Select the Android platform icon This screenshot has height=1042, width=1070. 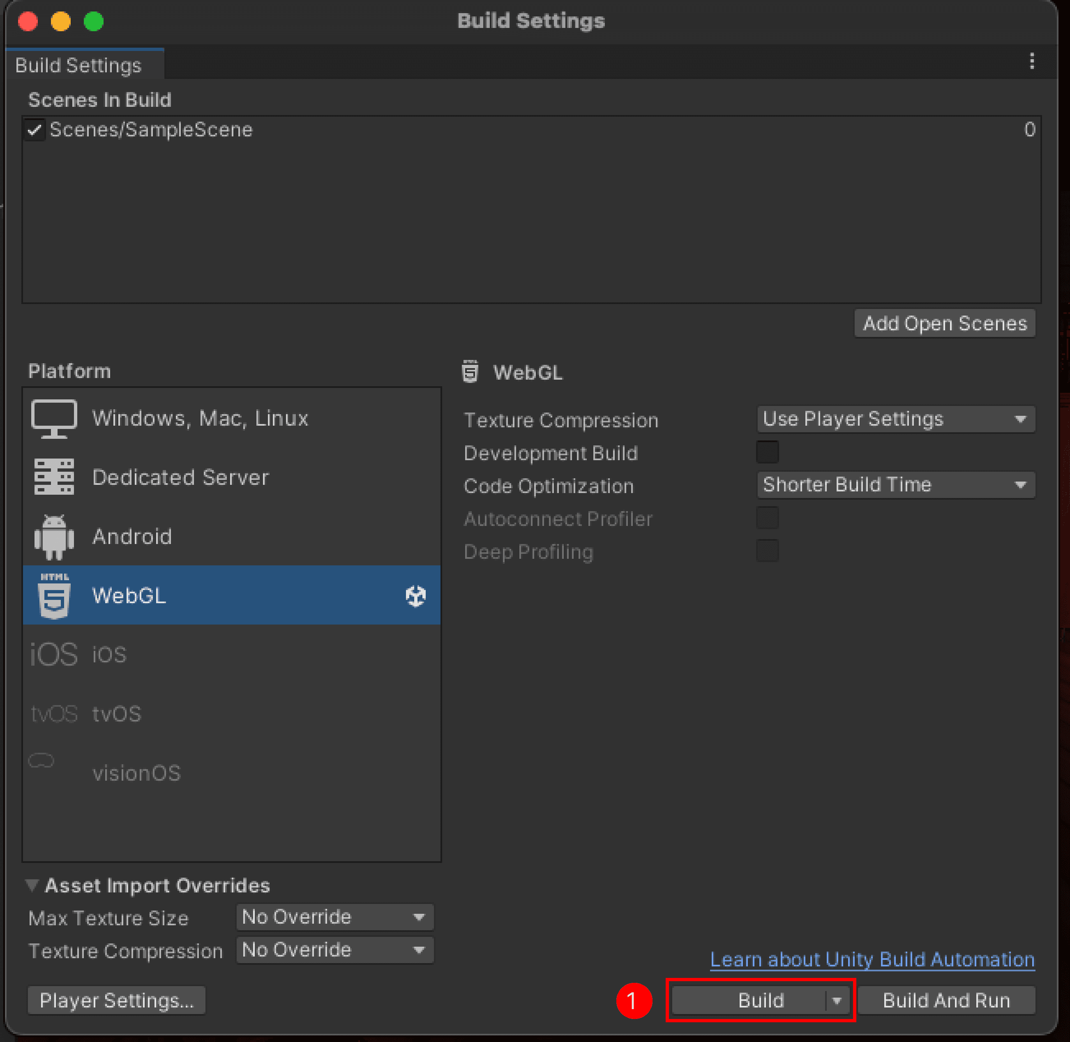(54, 536)
